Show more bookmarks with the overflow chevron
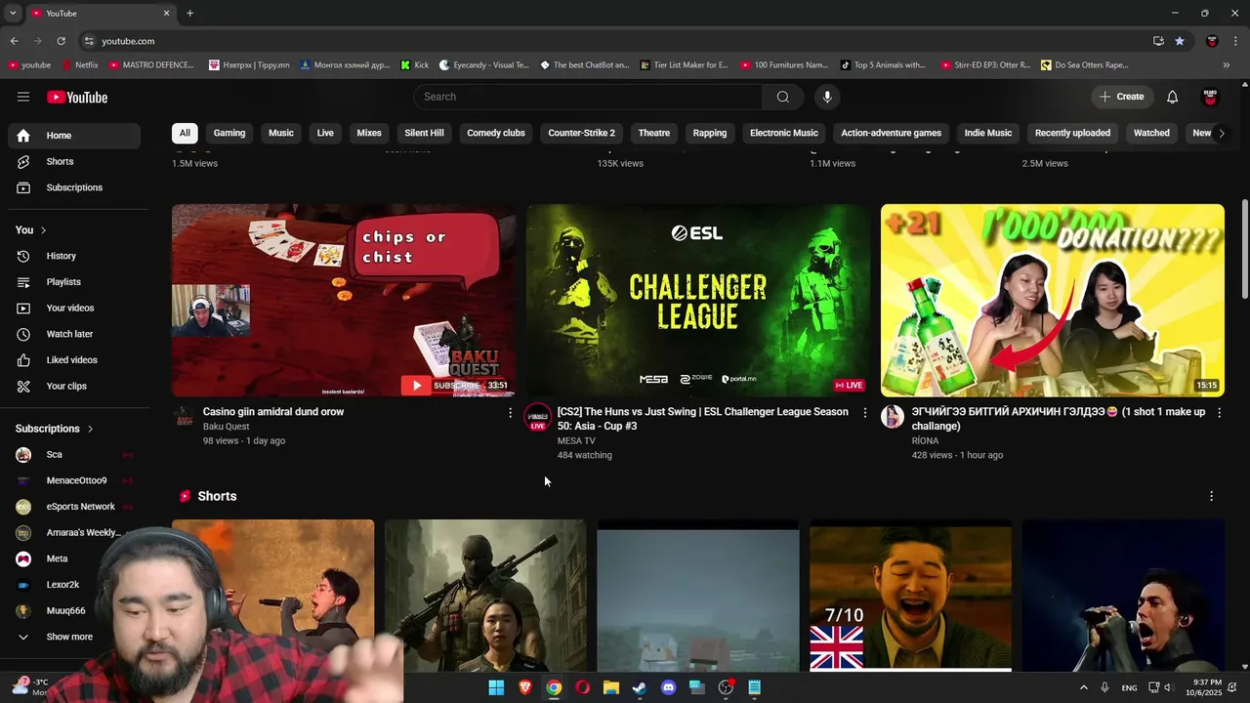Image resolution: width=1250 pixels, height=703 pixels. click(x=1226, y=65)
